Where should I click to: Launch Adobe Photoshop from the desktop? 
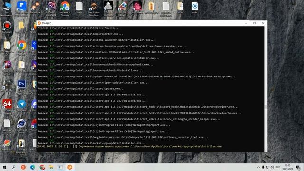point(21,85)
